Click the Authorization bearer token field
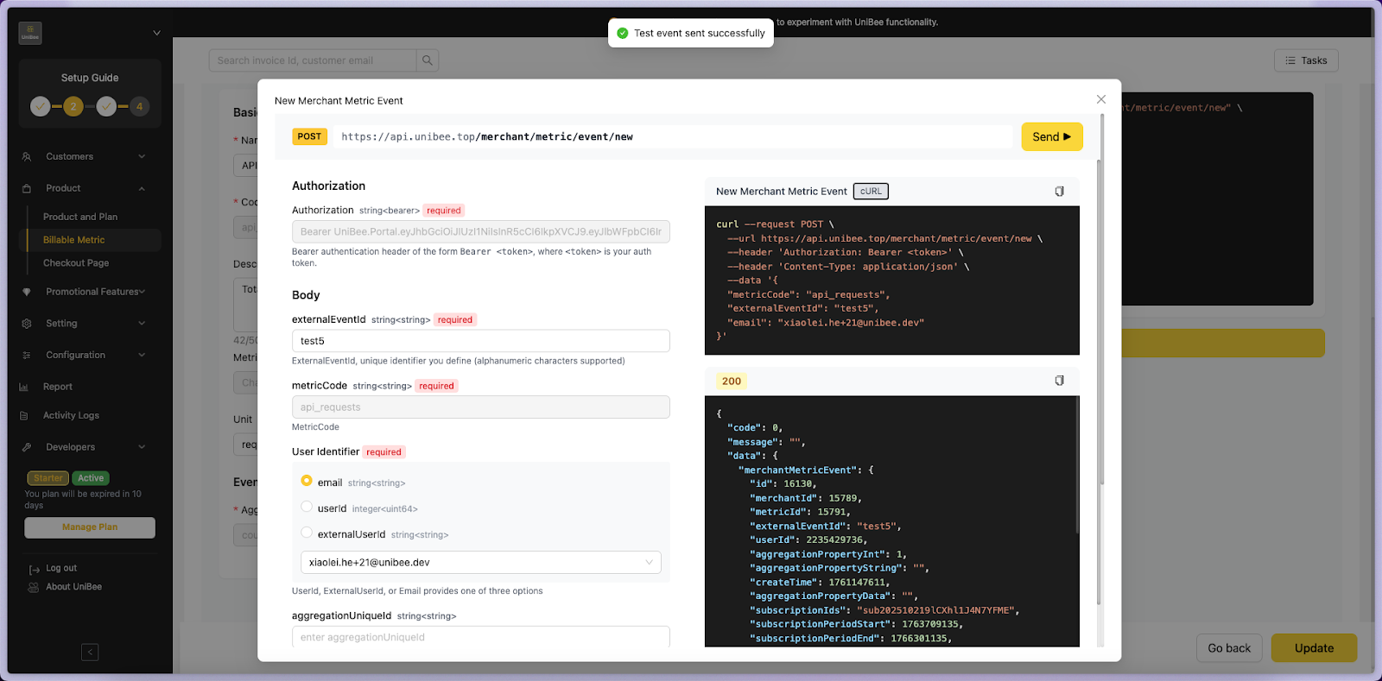Image resolution: width=1382 pixels, height=681 pixels. 481,231
